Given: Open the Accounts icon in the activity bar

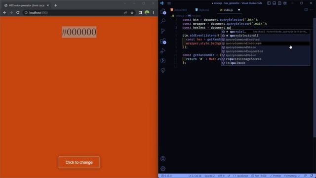Looking at the screenshot, I should pos(163,159).
